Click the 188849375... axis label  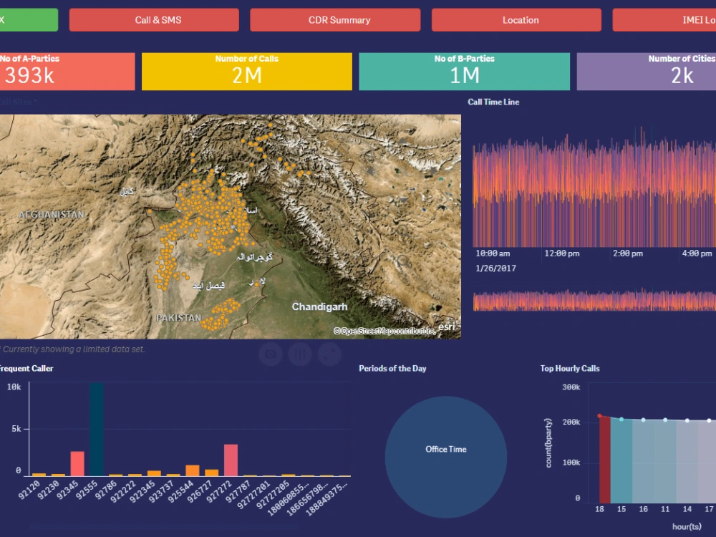click(x=326, y=498)
